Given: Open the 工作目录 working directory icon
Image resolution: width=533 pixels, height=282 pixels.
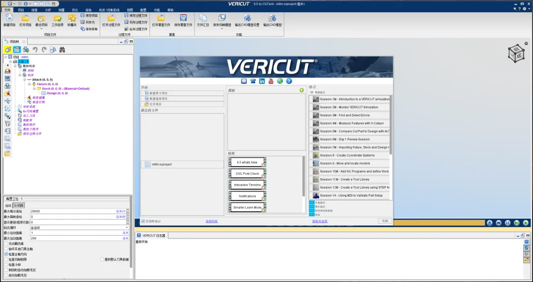Looking at the screenshot, I should tap(57, 20).
